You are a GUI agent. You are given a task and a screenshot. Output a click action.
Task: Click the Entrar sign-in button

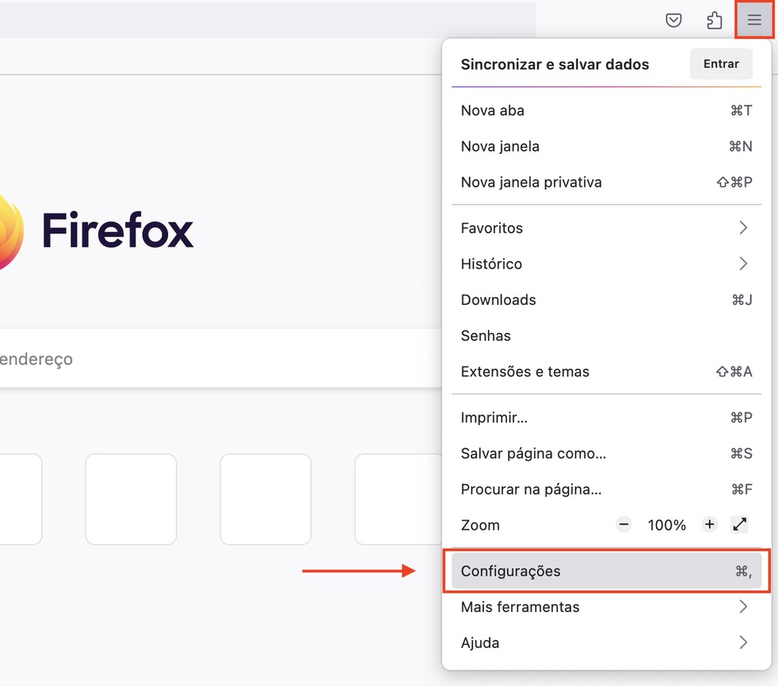721,64
